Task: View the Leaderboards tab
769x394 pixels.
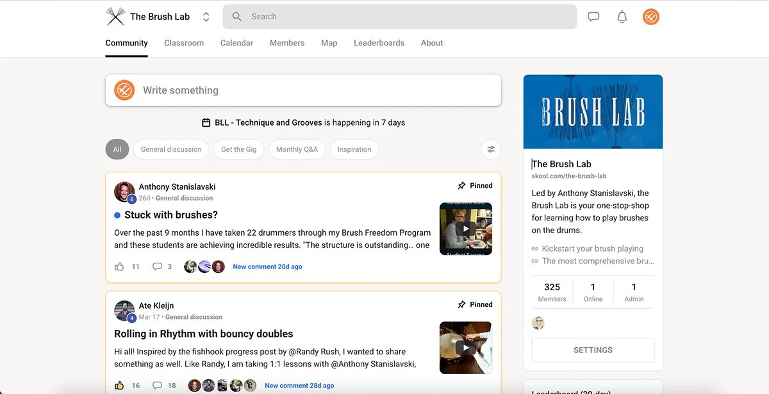Action: (379, 43)
